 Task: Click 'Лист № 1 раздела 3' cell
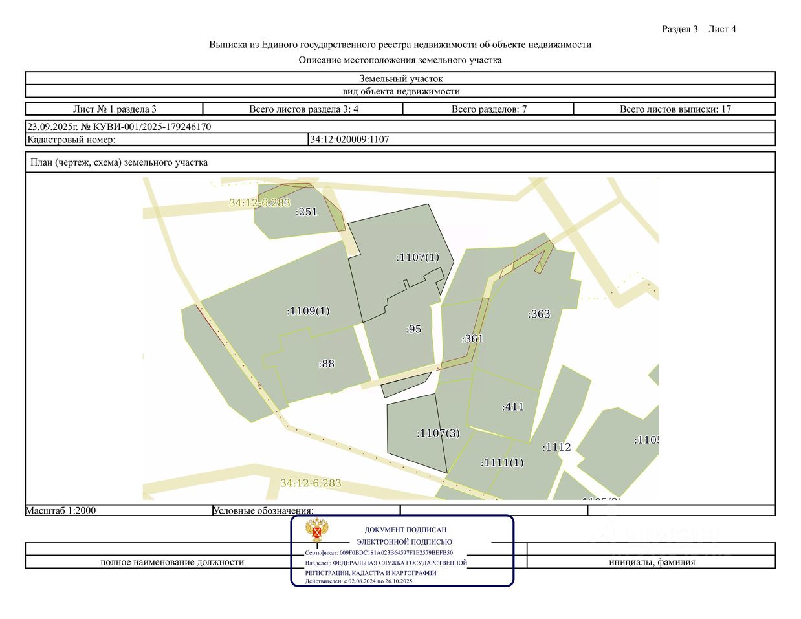click(x=115, y=109)
